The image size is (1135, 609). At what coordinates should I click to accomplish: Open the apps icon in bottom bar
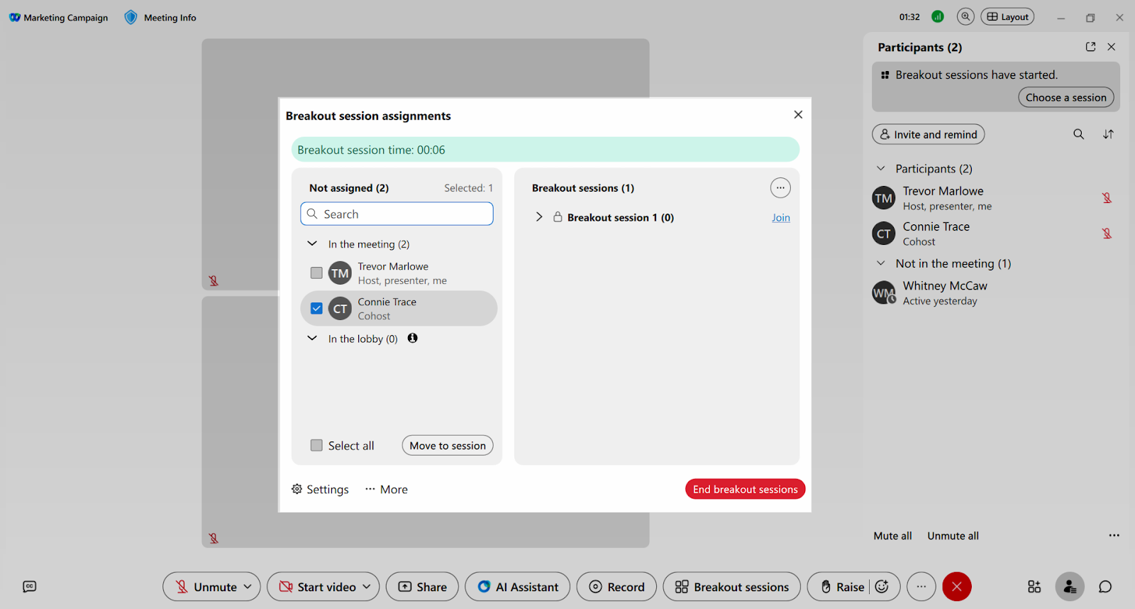coord(1034,586)
